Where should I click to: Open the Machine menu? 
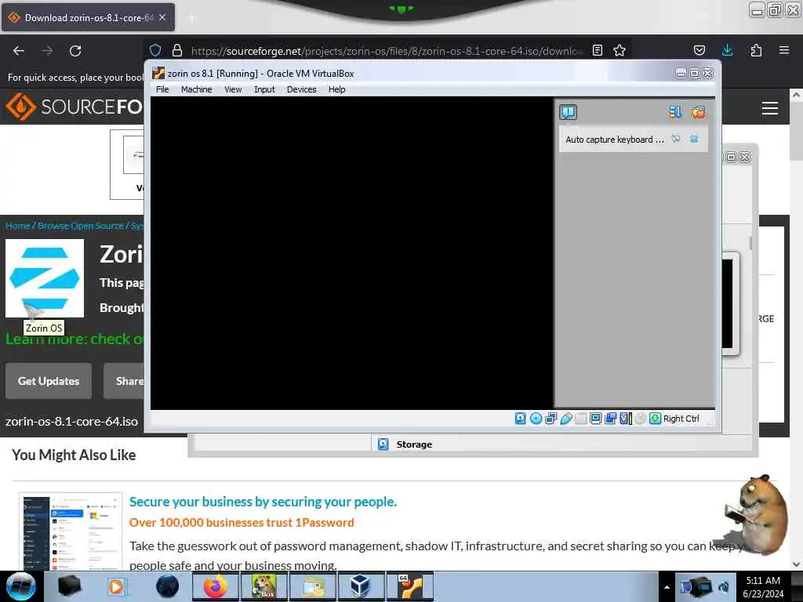197,89
